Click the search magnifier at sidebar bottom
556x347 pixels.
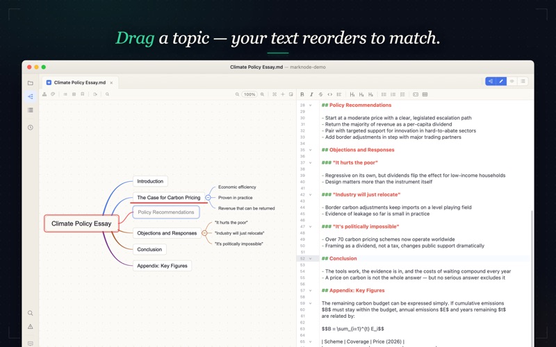point(31,313)
